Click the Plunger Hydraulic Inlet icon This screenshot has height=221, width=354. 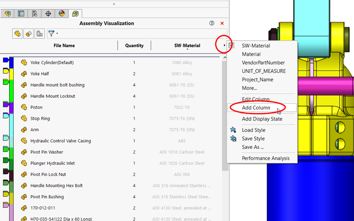pyautogui.click(x=24, y=163)
